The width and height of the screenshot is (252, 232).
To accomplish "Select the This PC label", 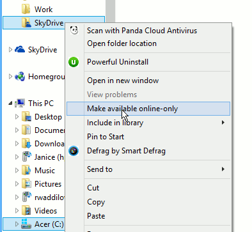I will click(41, 104).
